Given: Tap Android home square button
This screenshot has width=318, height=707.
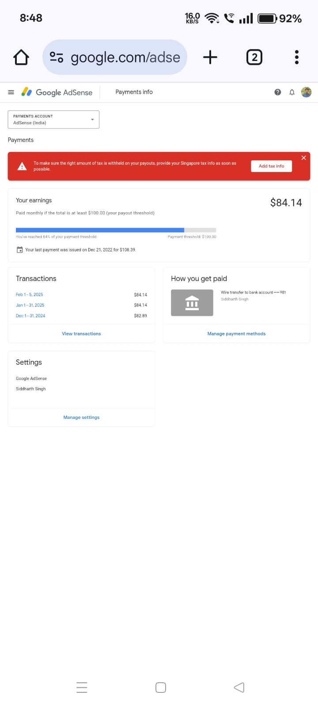Looking at the screenshot, I should (x=161, y=688).
